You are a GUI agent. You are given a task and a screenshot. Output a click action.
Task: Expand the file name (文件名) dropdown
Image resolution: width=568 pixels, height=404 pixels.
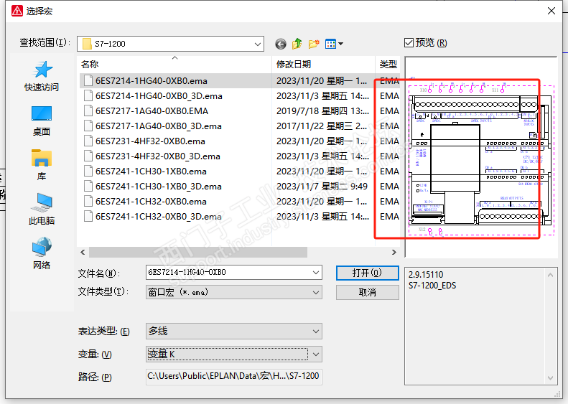coord(316,272)
